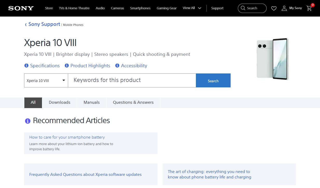Go to Support in top navigation
Screen dimensions: 320x188
click(x=217, y=8)
